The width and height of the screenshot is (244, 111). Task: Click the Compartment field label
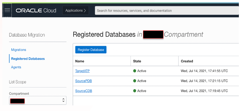(x=19, y=94)
